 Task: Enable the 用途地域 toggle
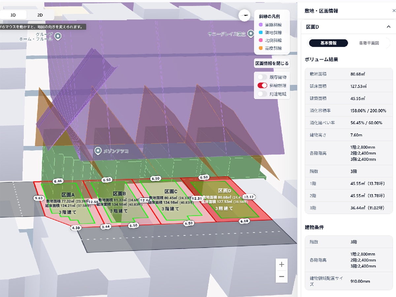(x=263, y=94)
